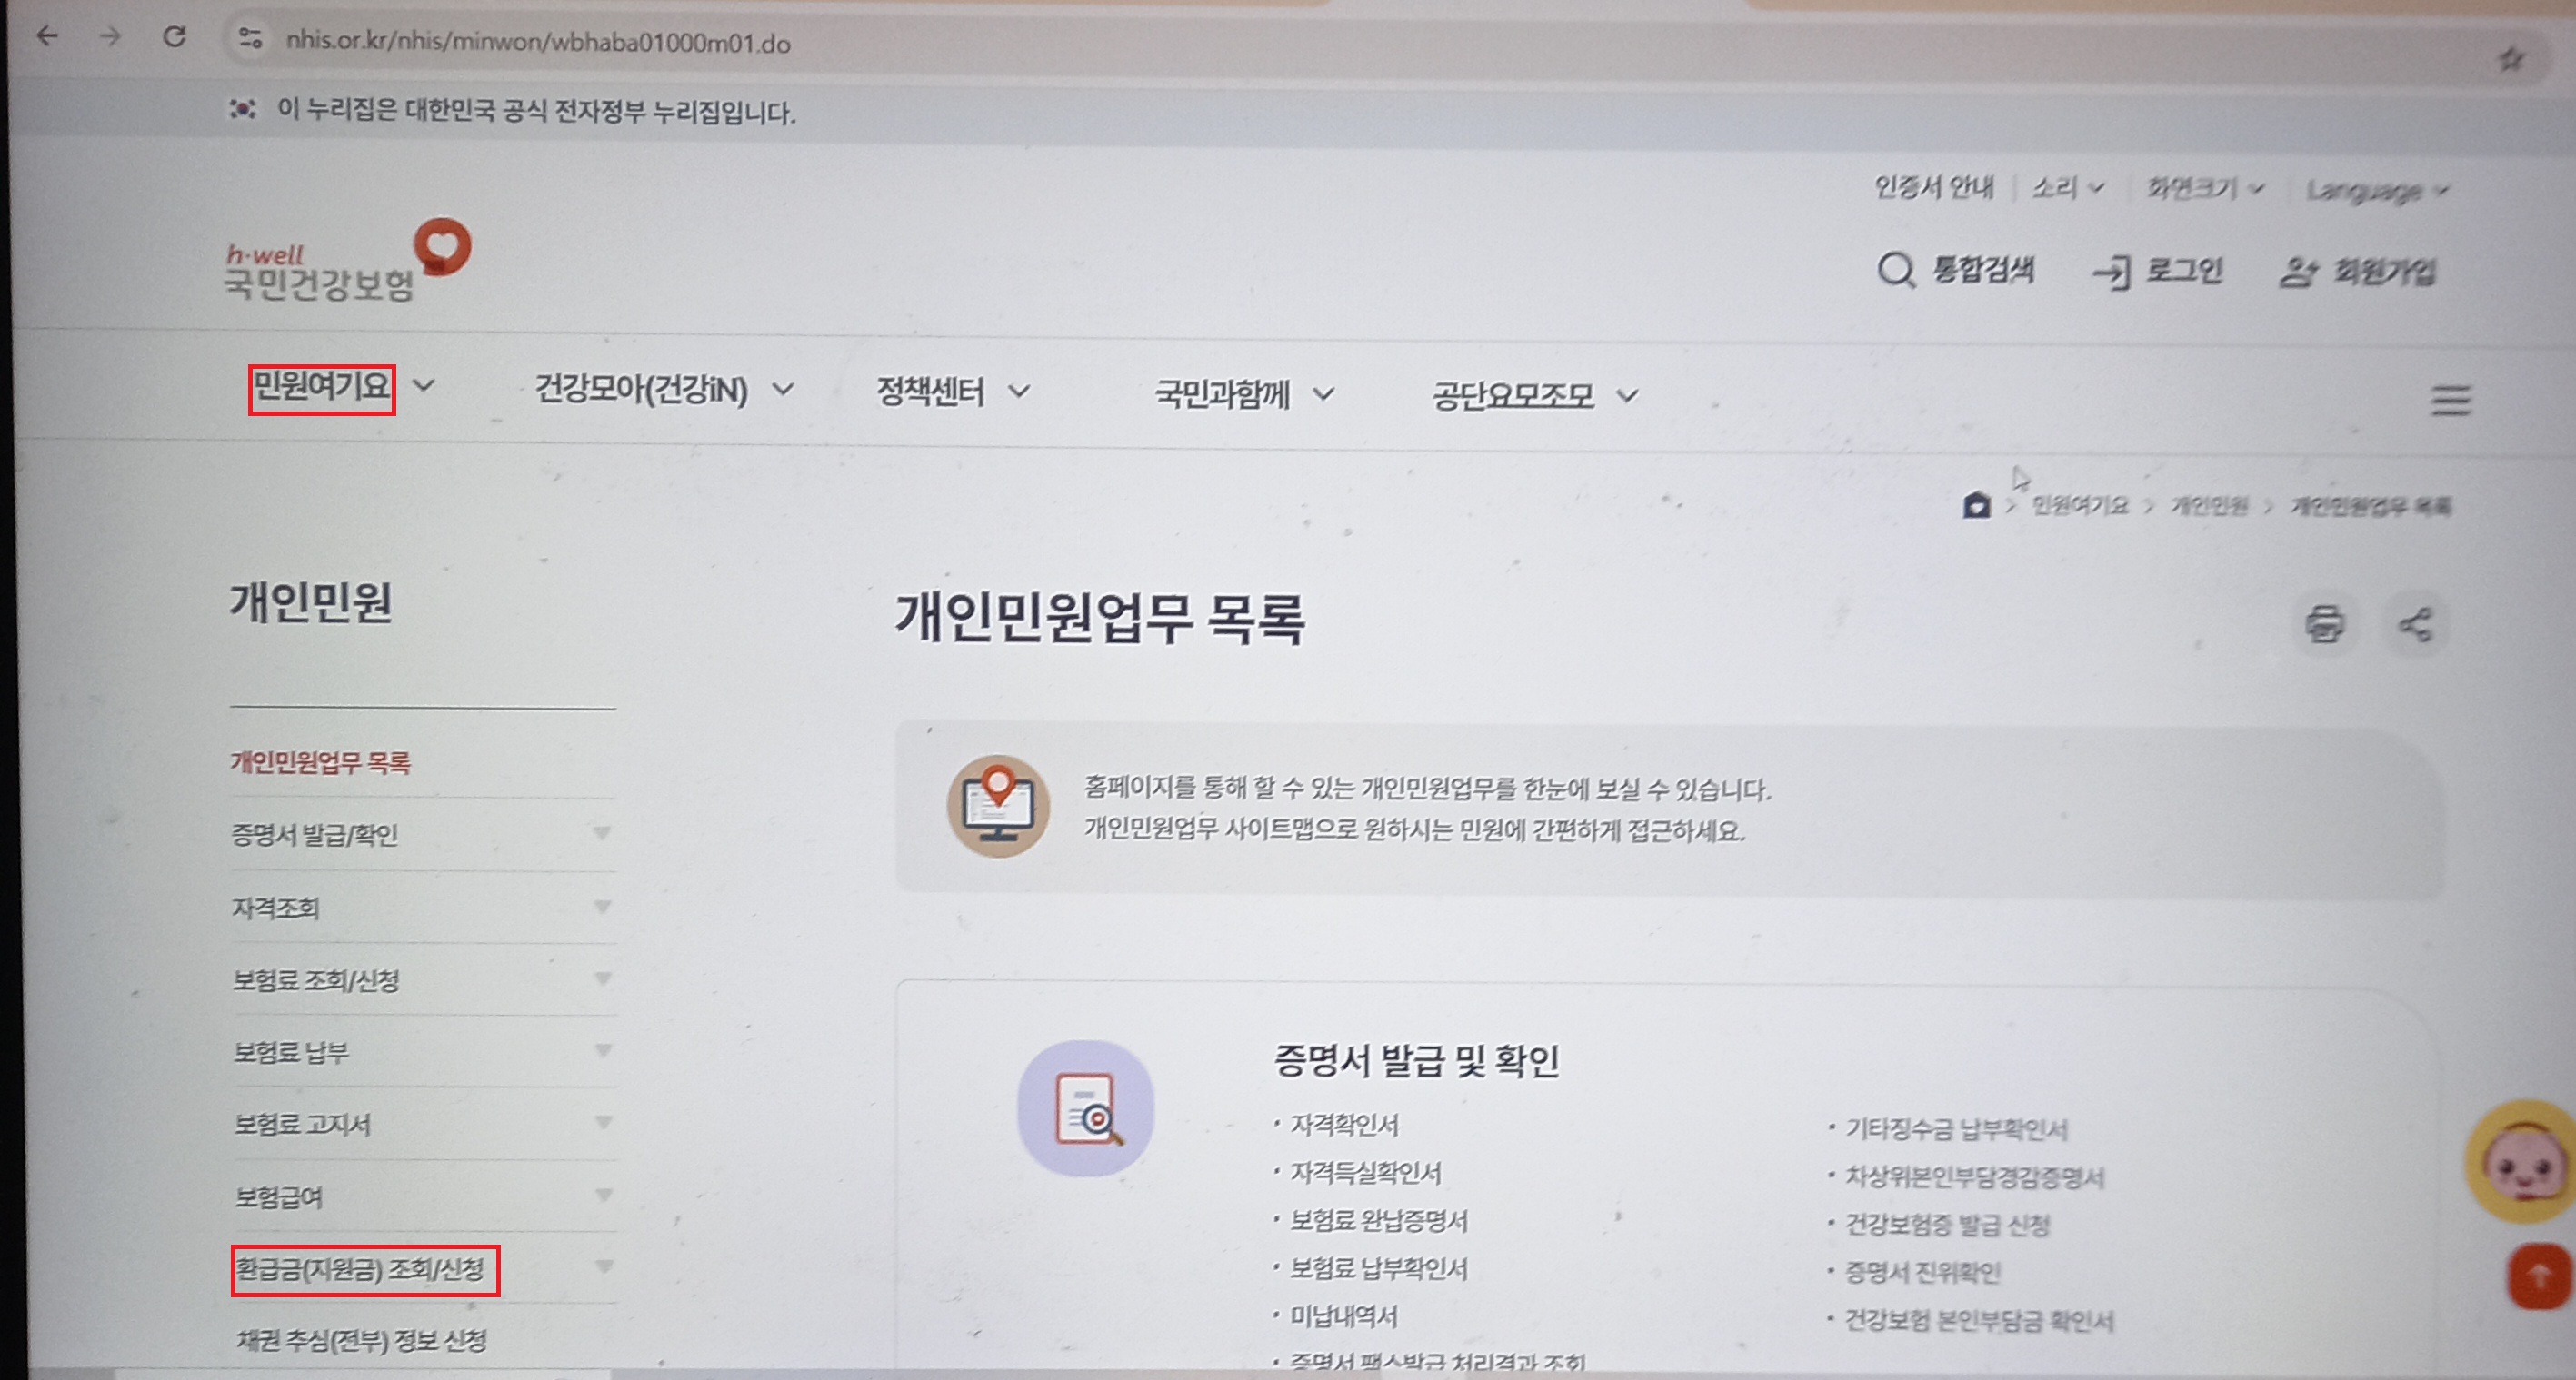Click the 증명서 발급 및 확인 heading
The width and height of the screenshot is (2576, 1380).
(1416, 1060)
